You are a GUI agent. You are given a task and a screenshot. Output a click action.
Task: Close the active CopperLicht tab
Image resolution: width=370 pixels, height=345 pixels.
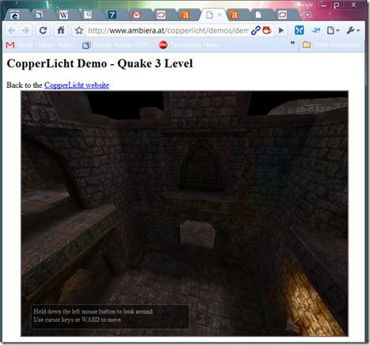(219, 15)
